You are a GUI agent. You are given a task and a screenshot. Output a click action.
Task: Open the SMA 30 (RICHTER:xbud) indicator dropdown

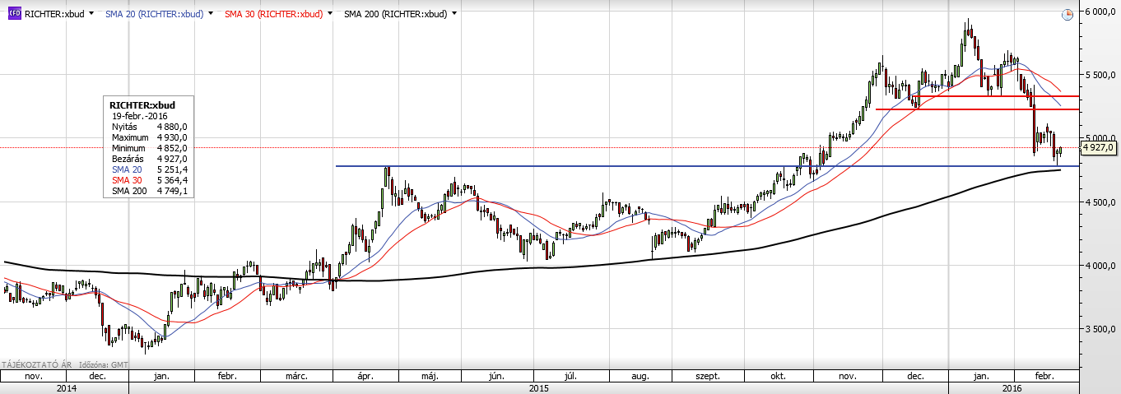pyautogui.click(x=330, y=14)
